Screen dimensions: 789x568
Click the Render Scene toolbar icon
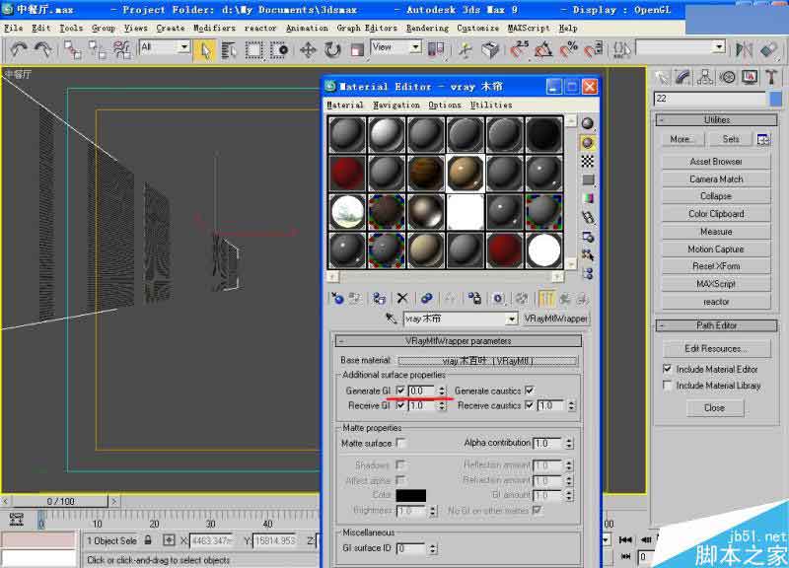pyautogui.click(x=740, y=47)
